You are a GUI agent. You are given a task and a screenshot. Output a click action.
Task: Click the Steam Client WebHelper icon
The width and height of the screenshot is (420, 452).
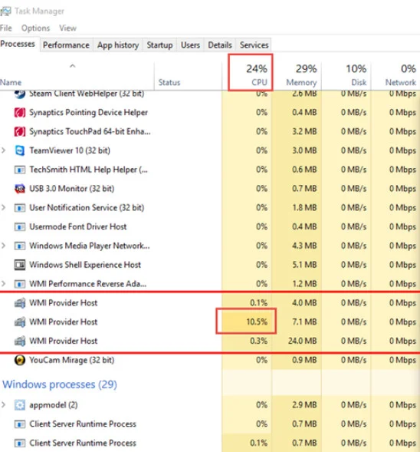pyautogui.click(x=20, y=94)
